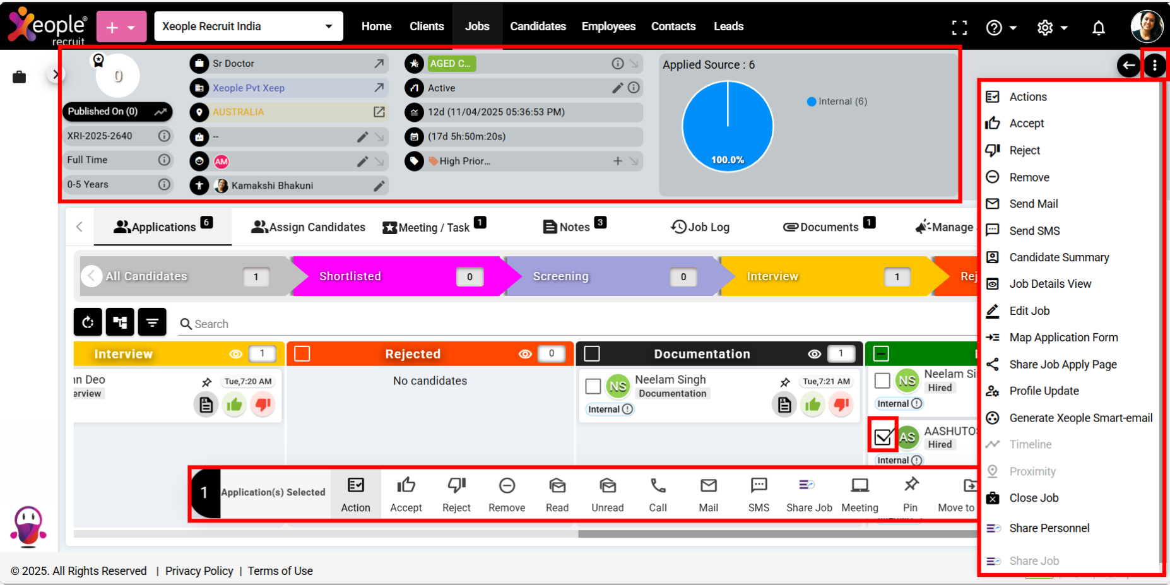Check Neelam Singh Documentation card checkbox

(x=593, y=386)
